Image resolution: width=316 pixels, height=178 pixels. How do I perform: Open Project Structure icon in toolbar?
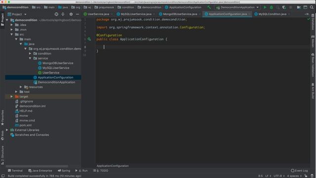299,7
